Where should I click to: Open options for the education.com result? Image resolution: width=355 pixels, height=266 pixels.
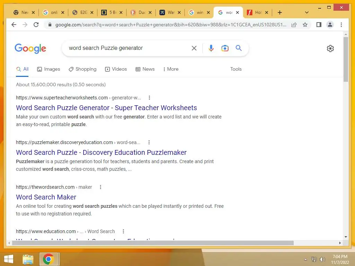coord(123,231)
